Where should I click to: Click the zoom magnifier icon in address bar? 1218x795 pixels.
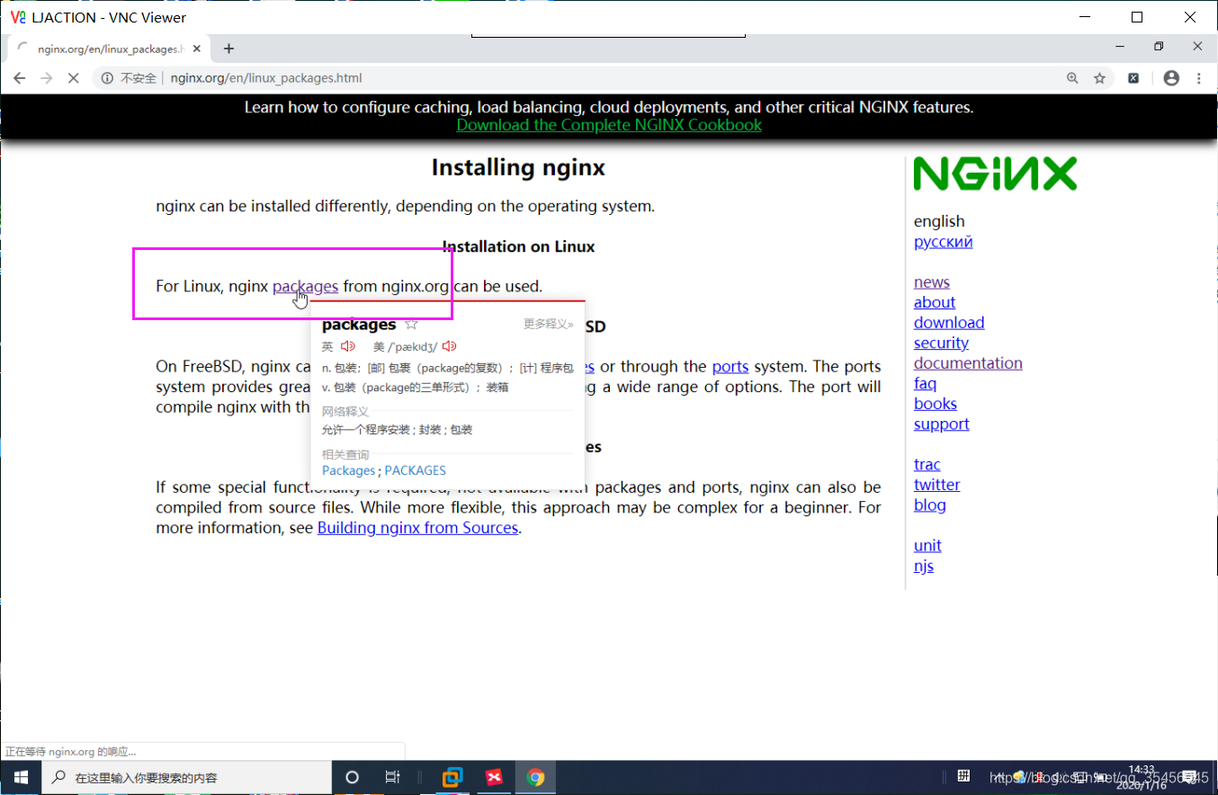[1072, 78]
